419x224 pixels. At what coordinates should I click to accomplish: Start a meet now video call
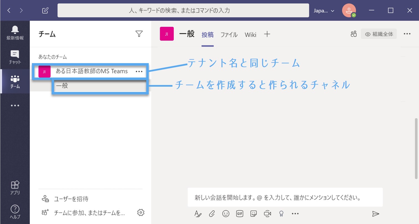(267, 213)
